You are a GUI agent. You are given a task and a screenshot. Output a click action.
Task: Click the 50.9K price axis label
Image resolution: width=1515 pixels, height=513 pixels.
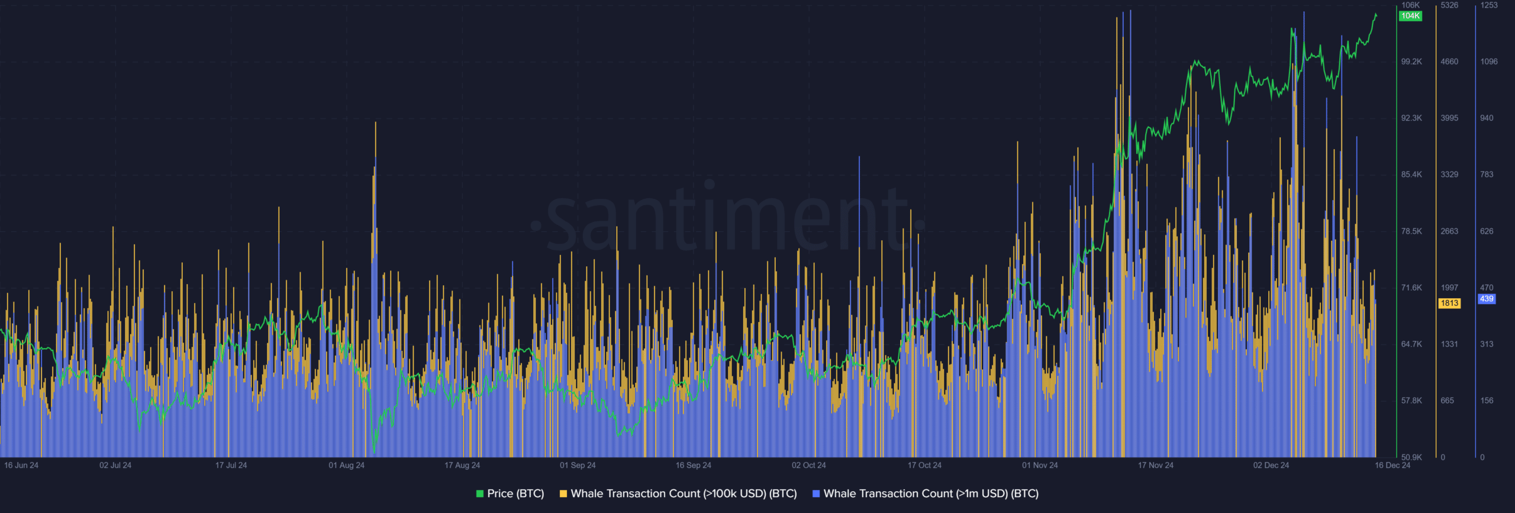(x=1411, y=457)
